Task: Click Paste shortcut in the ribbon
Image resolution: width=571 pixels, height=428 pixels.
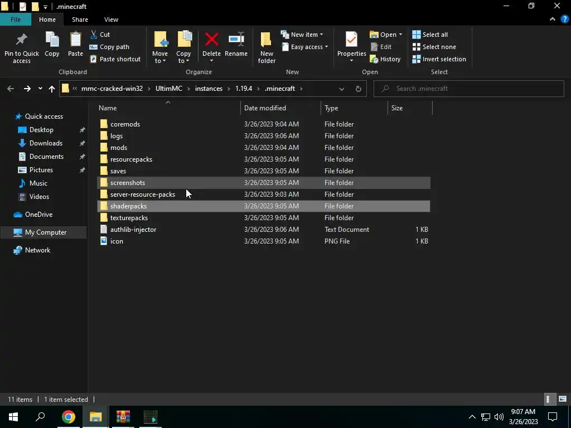Action: pos(115,59)
